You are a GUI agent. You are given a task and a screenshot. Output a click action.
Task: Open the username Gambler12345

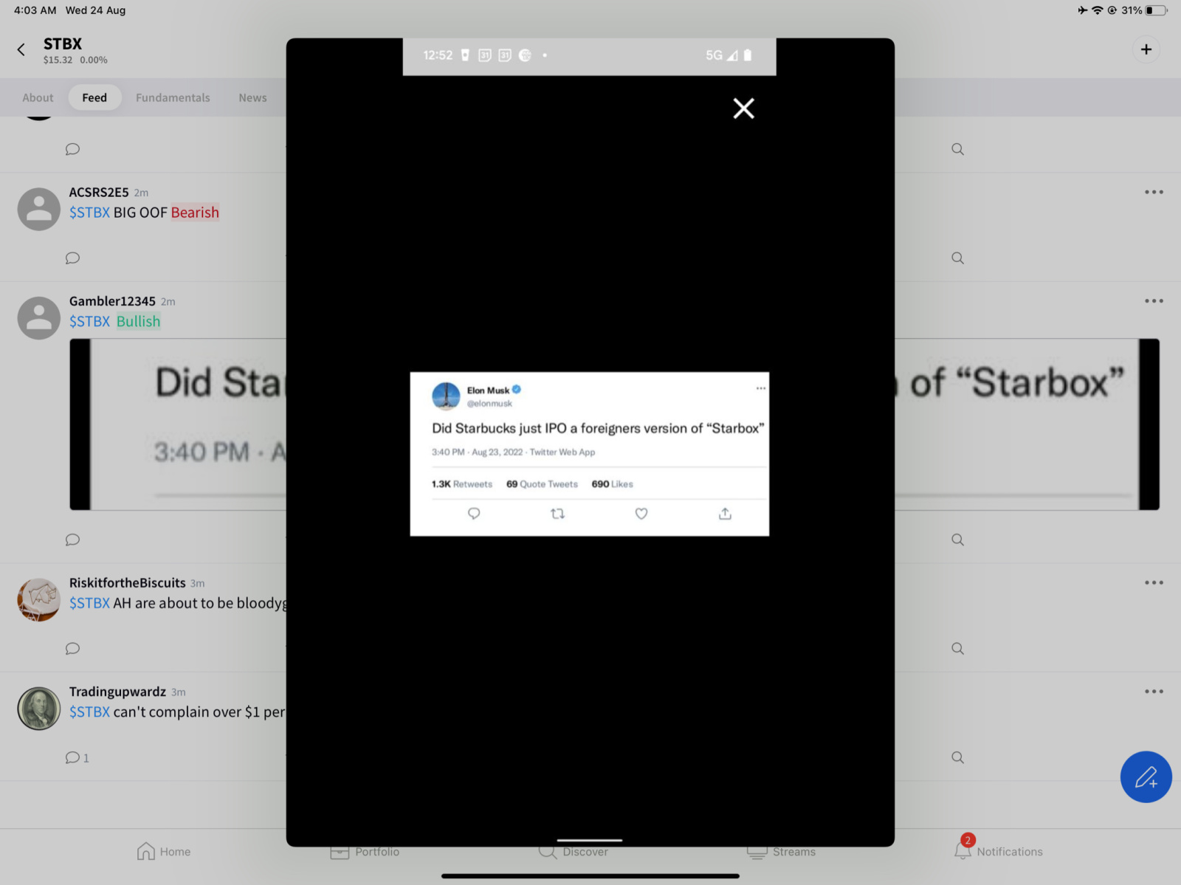pos(112,301)
